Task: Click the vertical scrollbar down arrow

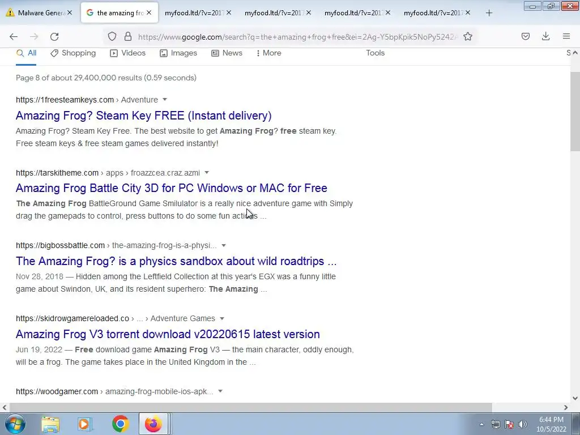Action: [575, 398]
